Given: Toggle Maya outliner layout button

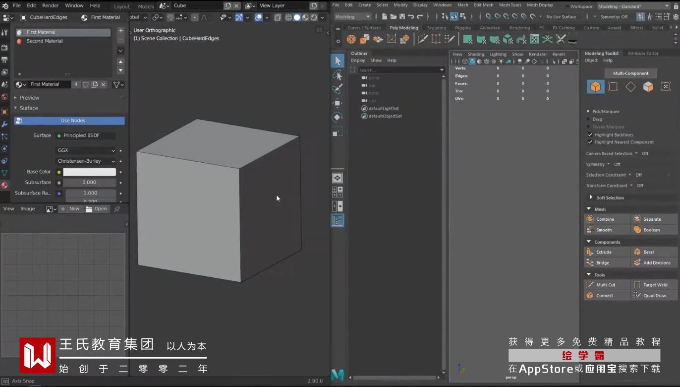Looking at the screenshot, I should [x=337, y=221].
